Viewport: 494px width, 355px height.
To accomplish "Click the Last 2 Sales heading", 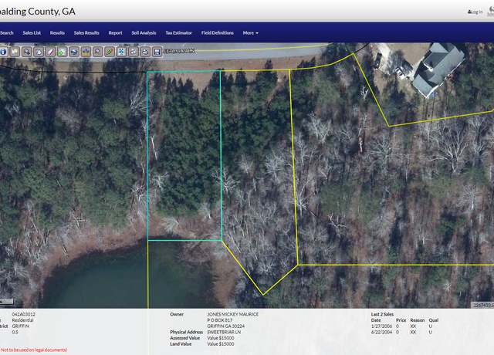I will (382, 314).
